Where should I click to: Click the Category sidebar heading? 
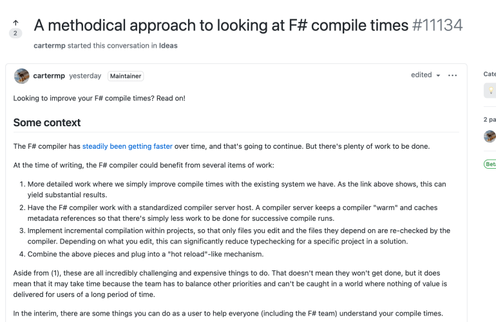point(490,74)
